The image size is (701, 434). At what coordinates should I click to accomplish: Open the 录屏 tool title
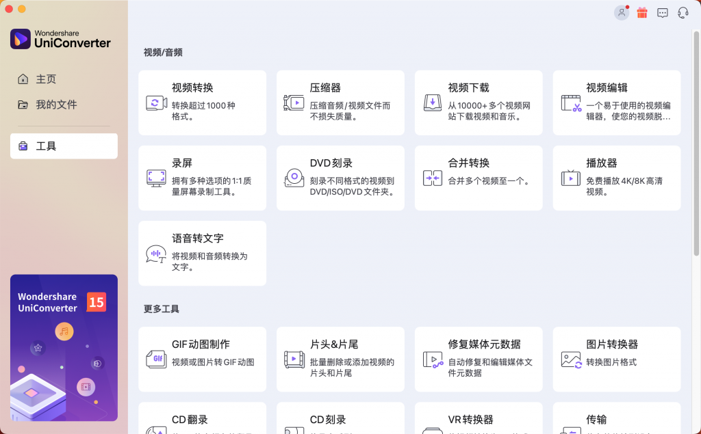[x=182, y=163]
